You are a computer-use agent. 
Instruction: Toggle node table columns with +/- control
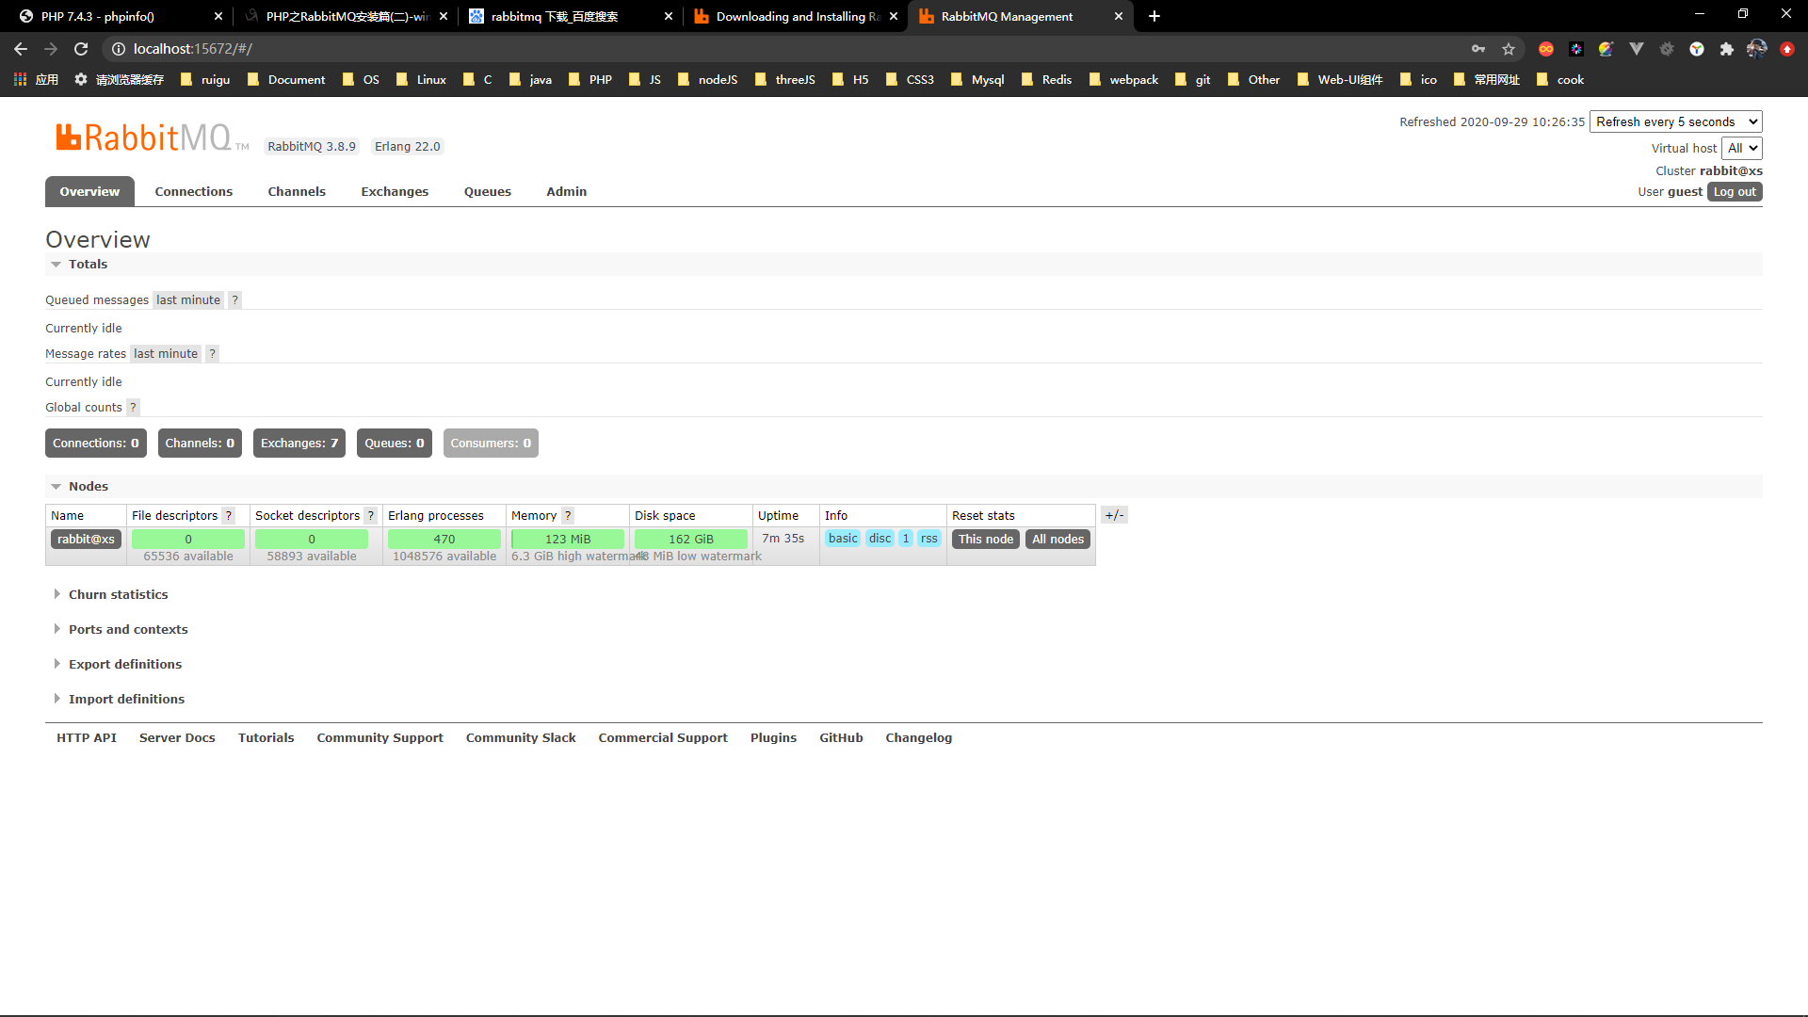[x=1114, y=515]
